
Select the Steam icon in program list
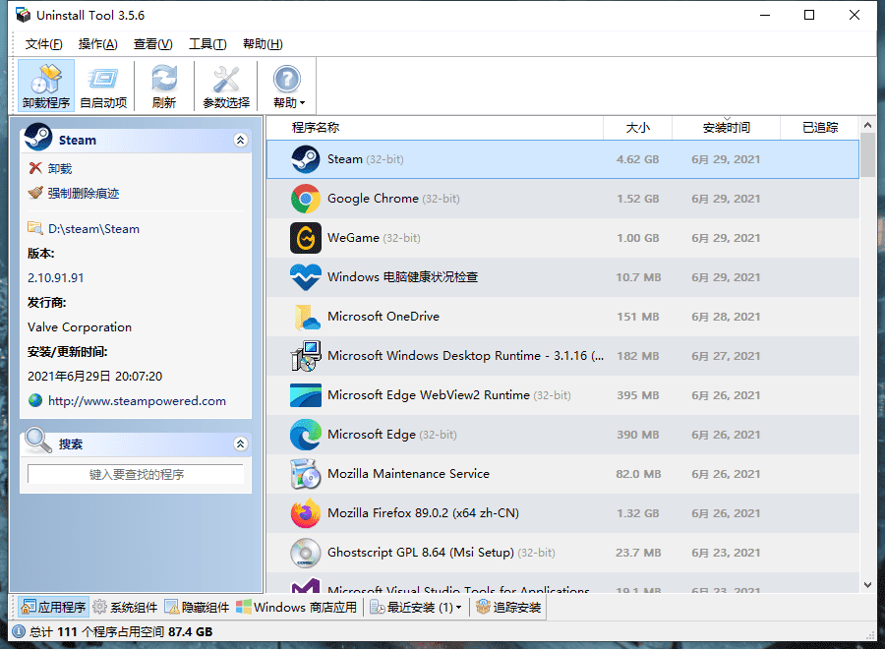tap(306, 159)
